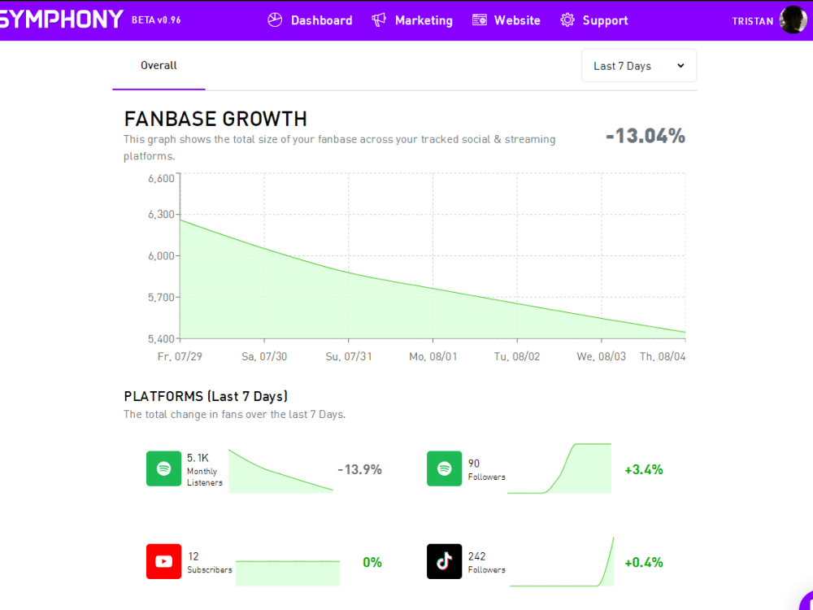The height and width of the screenshot is (610, 813).
Task: Click the Su, 07/31 axis label
Action: coord(349,357)
